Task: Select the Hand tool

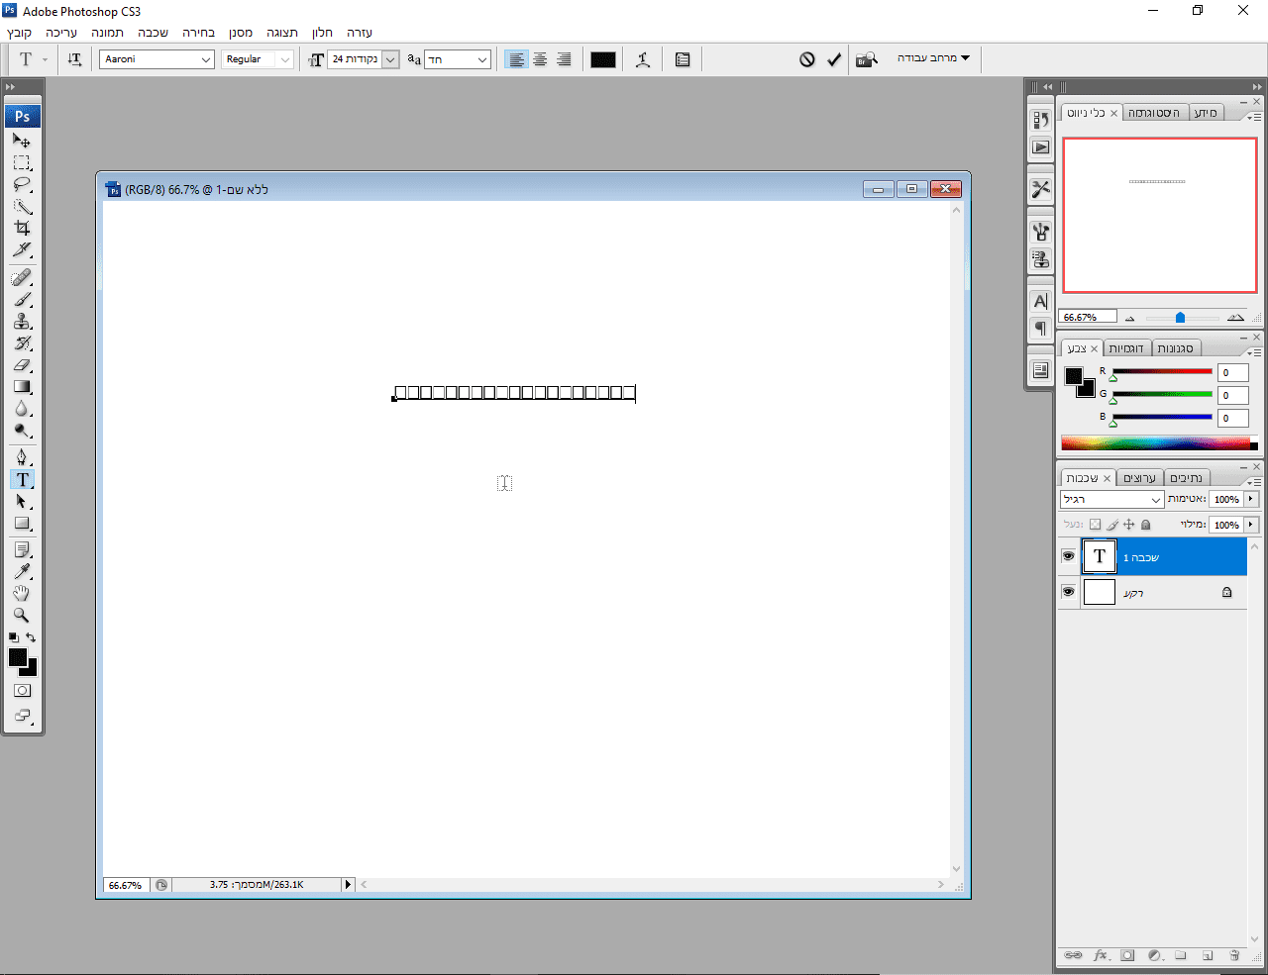Action: click(x=22, y=593)
